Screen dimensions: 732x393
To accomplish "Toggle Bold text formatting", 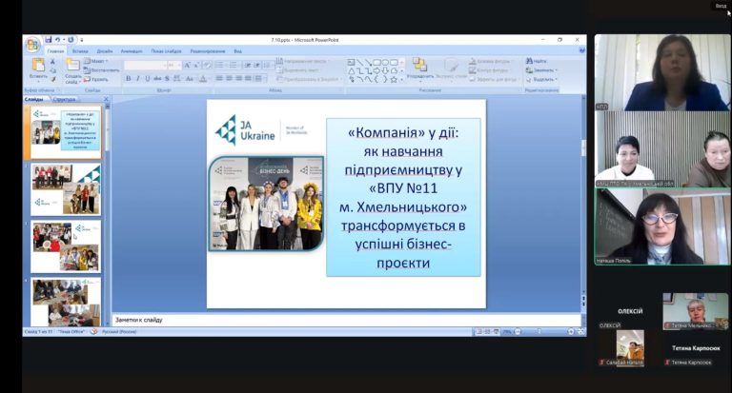I will pyautogui.click(x=129, y=78).
